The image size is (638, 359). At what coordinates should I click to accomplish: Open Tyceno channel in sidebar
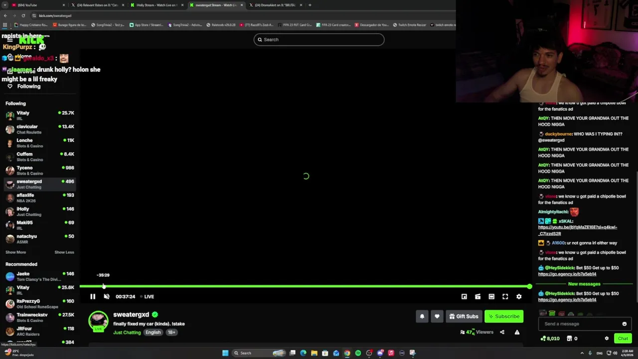(x=40, y=171)
